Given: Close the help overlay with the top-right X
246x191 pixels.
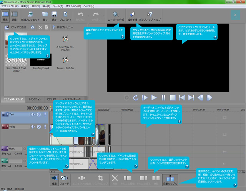Looking at the screenshot, I should pos(235,15).
